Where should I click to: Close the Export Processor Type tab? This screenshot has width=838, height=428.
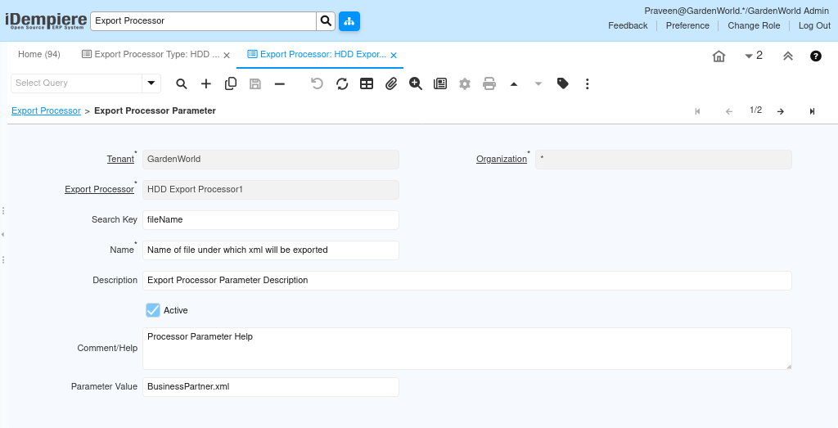[227, 55]
